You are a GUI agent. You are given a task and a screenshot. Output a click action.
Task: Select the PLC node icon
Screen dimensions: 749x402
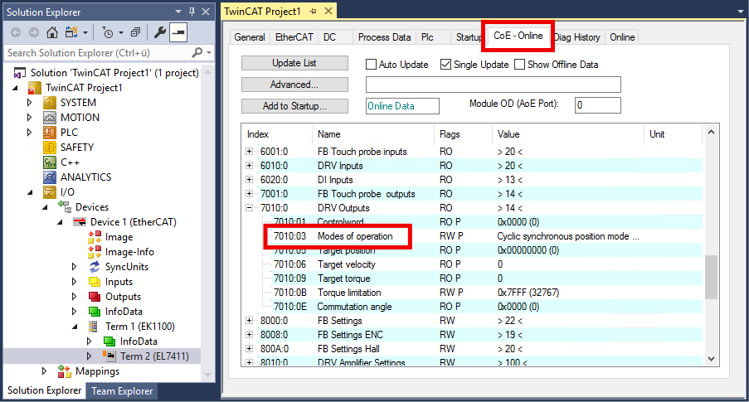50,133
